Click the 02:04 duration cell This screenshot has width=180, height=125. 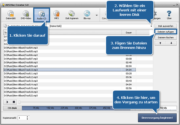(129, 66)
